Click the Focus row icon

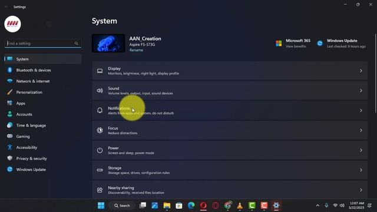click(x=100, y=130)
